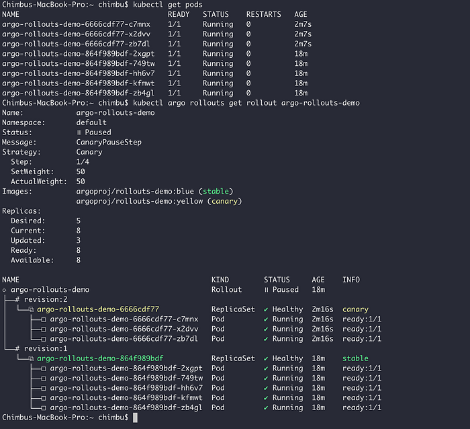Image resolution: width=470 pixels, height=429 pixels.
Task: Click the yellow canary INFO label of ReplicaSet
Action: click(x=355, y=309)
